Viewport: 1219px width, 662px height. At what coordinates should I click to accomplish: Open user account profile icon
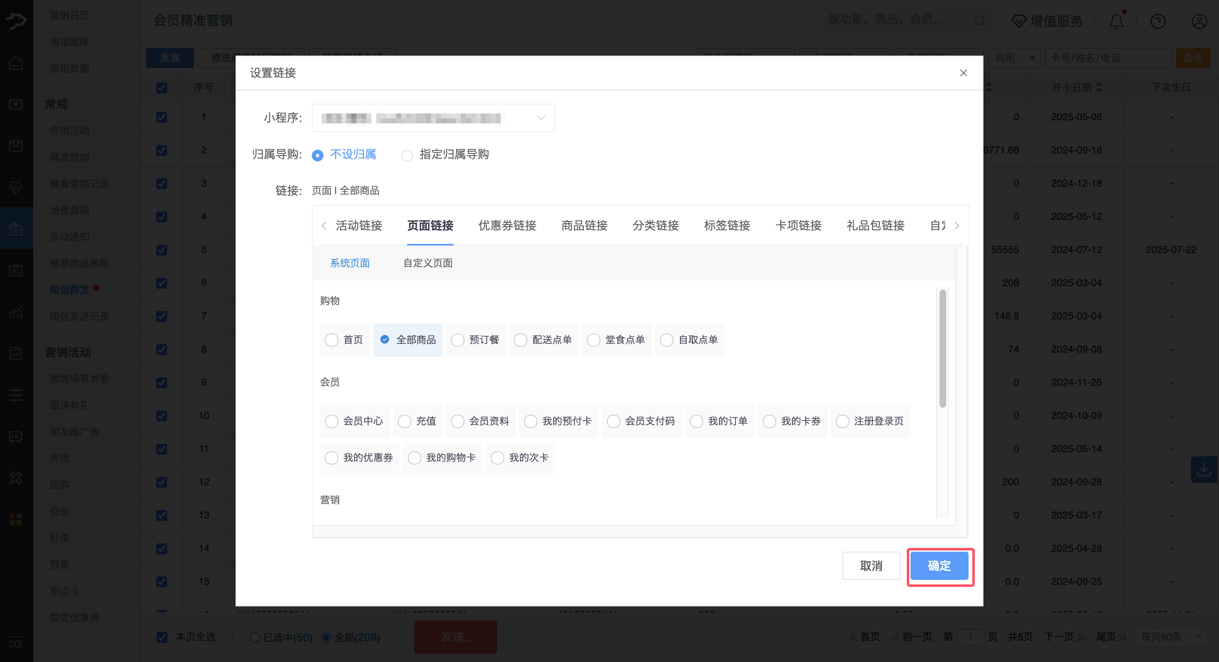point(1199,21)
